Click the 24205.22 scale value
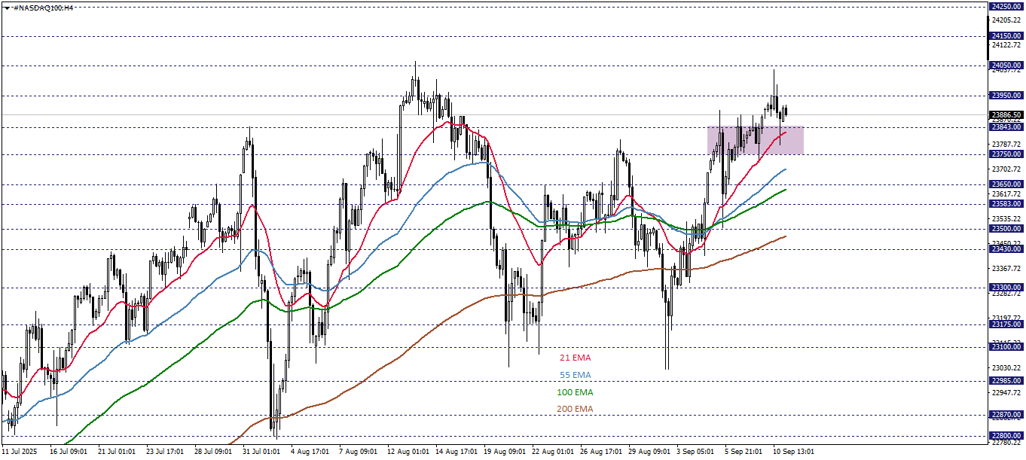1026x460 pixels. point(1006,20)
